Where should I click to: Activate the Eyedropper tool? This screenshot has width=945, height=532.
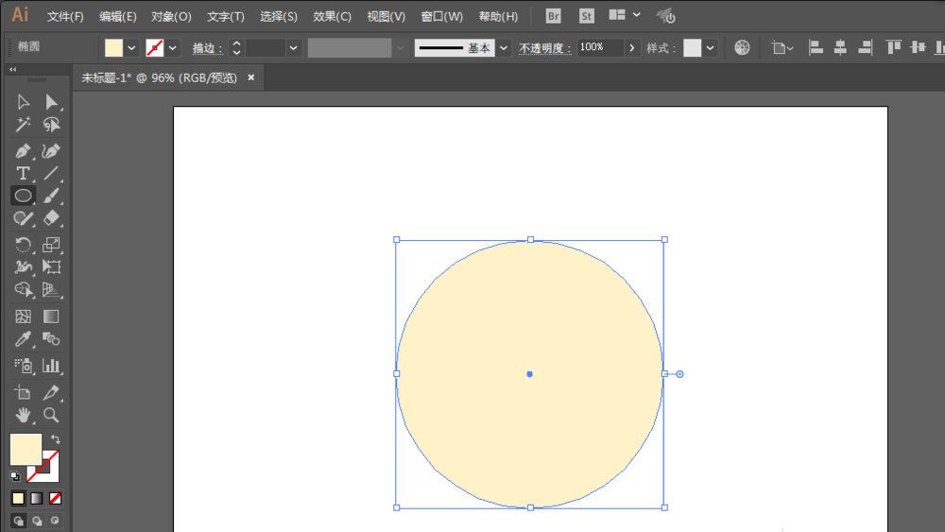click(x=23, y=339)
